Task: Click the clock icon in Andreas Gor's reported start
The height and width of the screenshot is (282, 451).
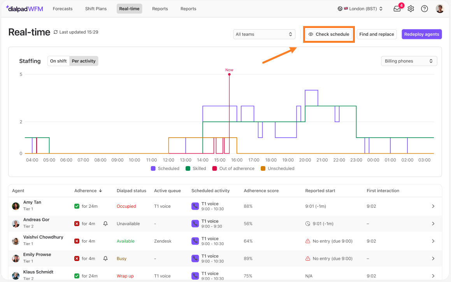Action: pos(307,224)
